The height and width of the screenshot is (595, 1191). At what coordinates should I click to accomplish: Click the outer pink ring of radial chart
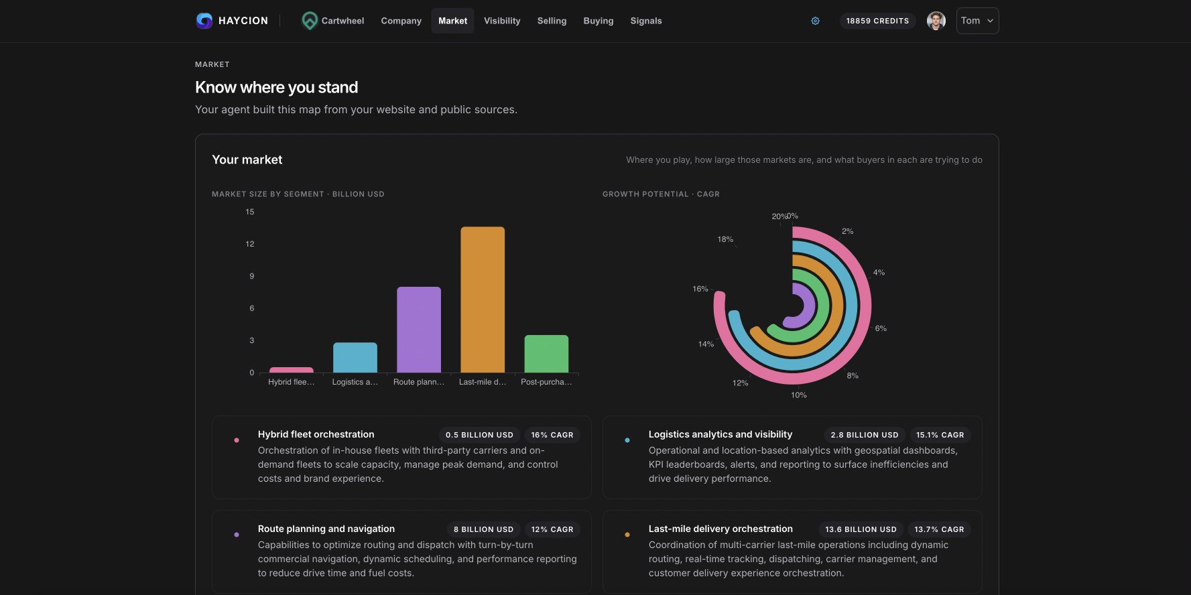866,306
